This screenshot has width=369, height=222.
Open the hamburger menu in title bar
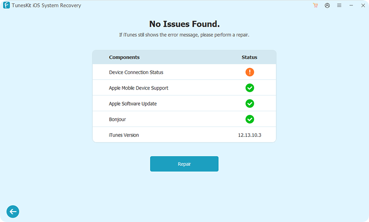[x=339, y=6]
